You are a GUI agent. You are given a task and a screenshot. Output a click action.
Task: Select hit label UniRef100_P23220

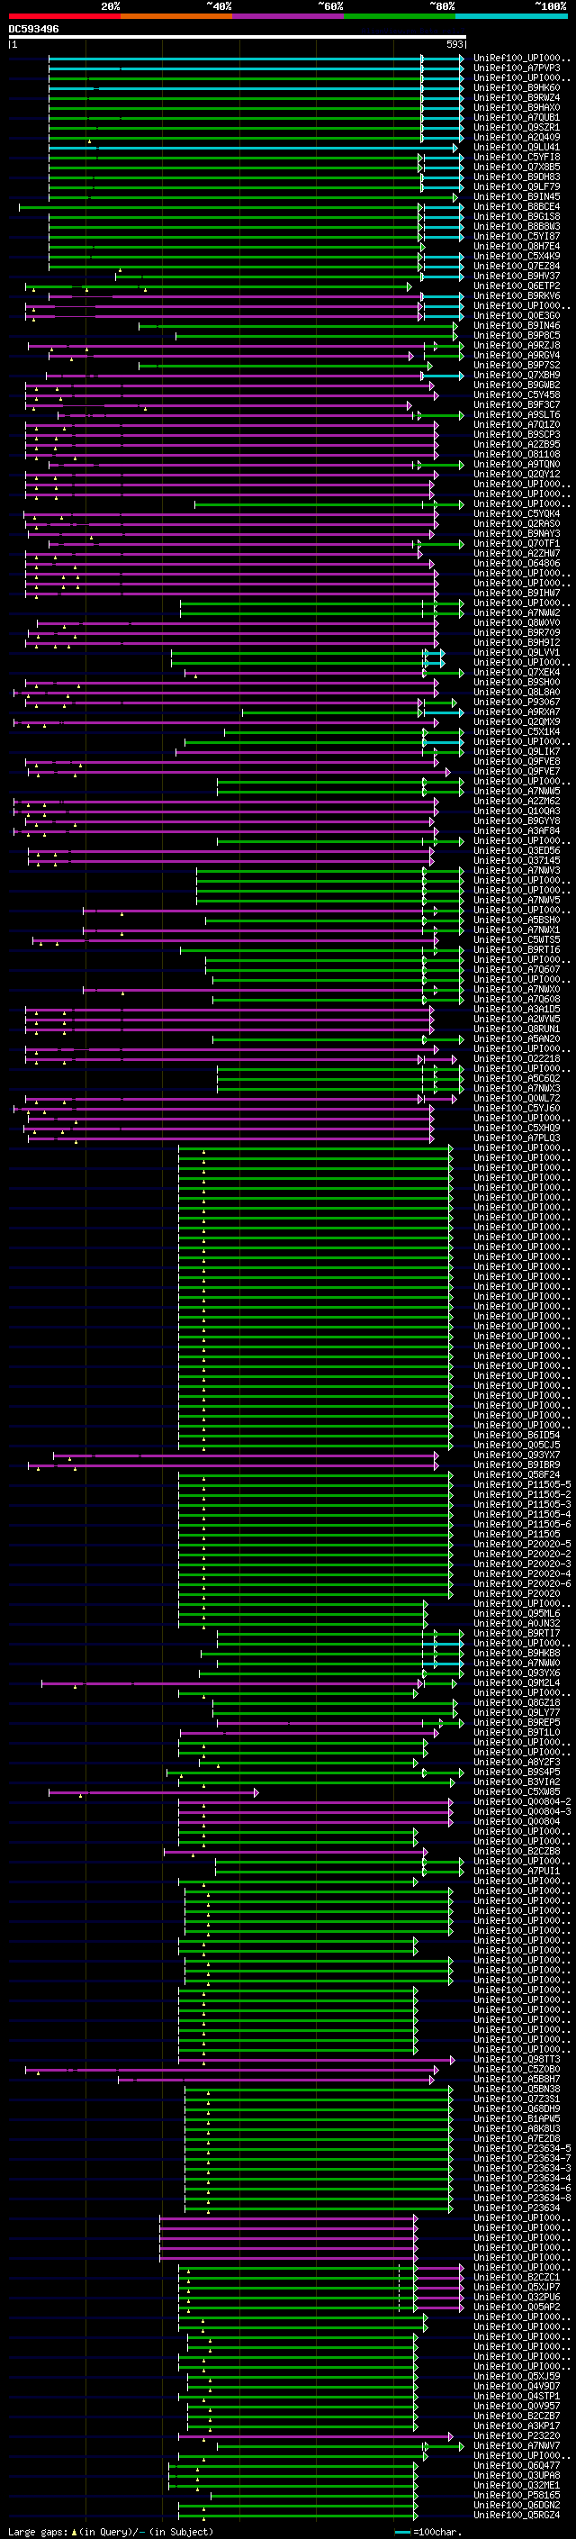[517, 2435]
